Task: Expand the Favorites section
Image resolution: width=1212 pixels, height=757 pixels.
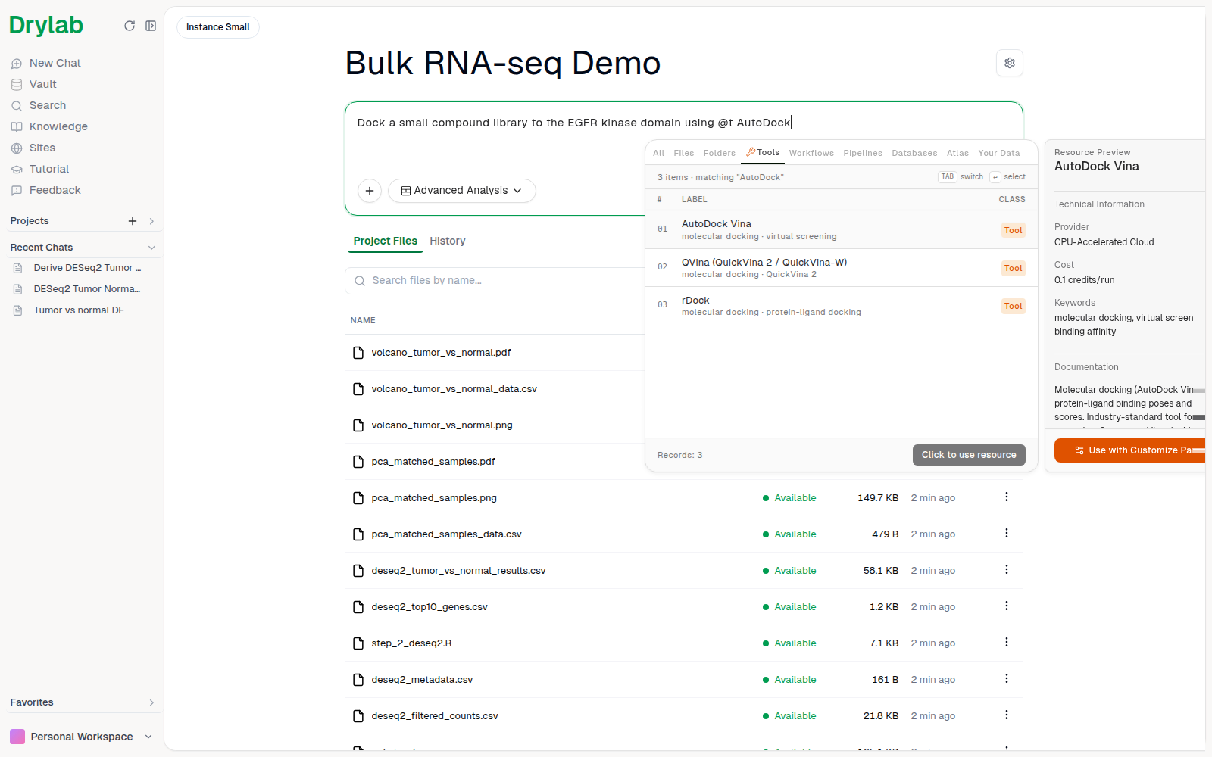Action: [x=151, y=702]
